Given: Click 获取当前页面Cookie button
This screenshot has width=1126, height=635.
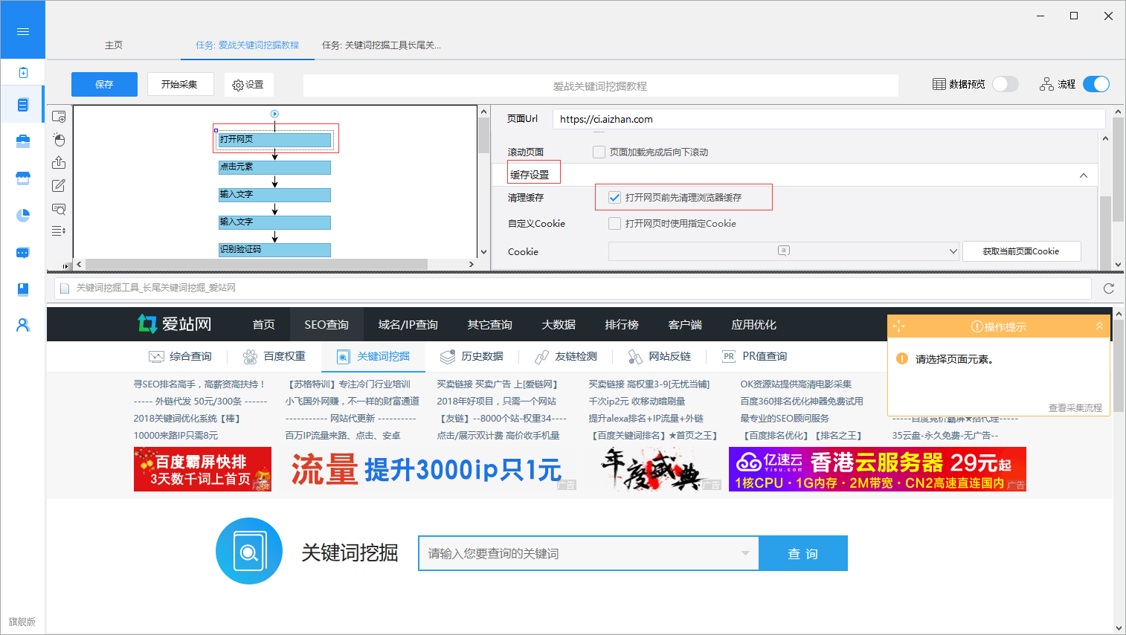Looking at the screenshot, I should click(x=1021, y=251).
